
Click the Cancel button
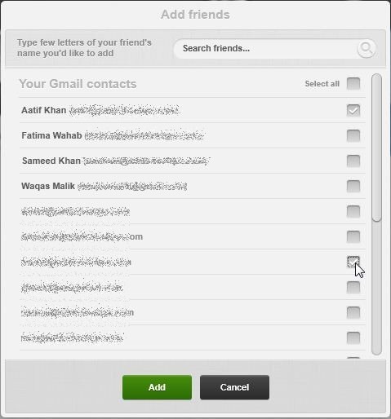tap(234, 387)
